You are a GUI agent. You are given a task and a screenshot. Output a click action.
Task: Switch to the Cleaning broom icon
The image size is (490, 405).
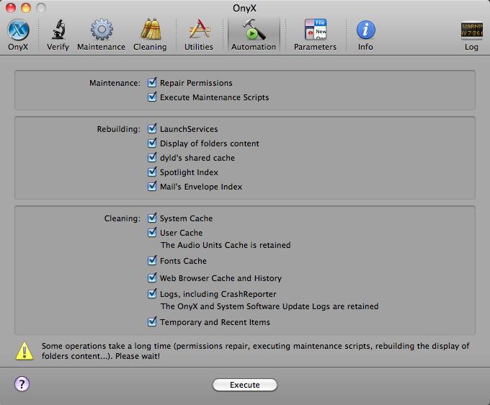pyautogui.click(x=150, y=31)
